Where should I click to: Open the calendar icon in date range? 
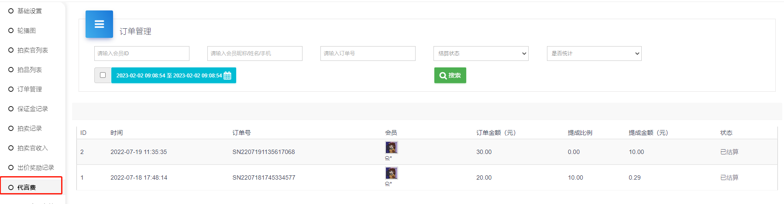click(x=227, y=76)
